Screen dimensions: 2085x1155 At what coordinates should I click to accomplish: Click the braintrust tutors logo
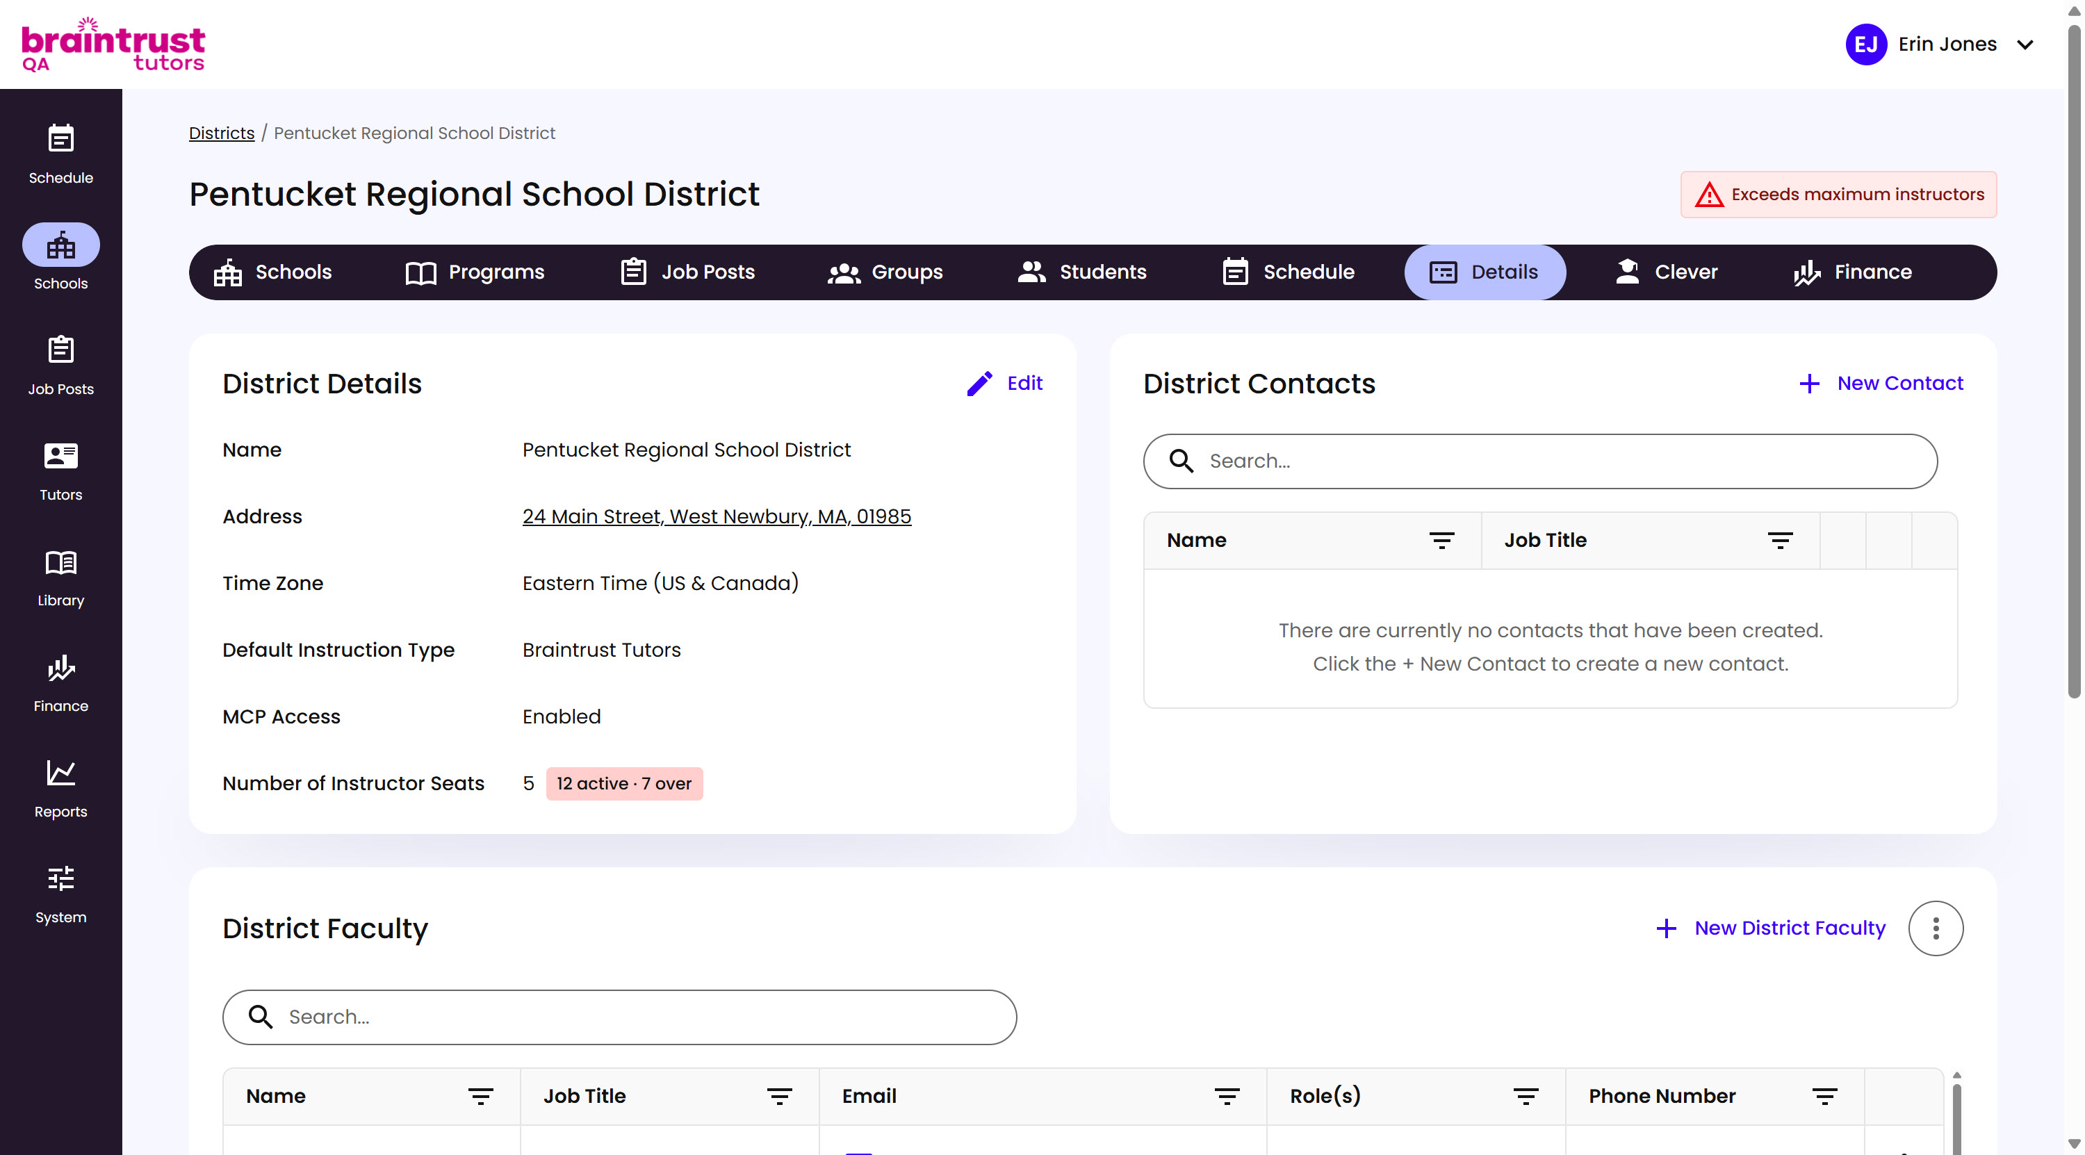113,44
